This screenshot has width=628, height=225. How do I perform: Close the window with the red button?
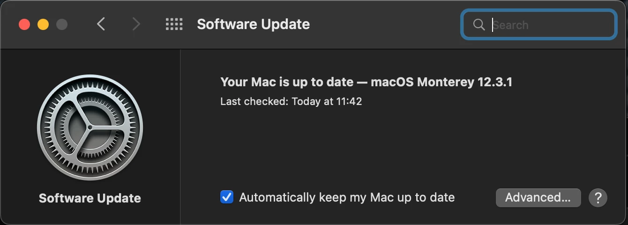(x=24, y=24)
